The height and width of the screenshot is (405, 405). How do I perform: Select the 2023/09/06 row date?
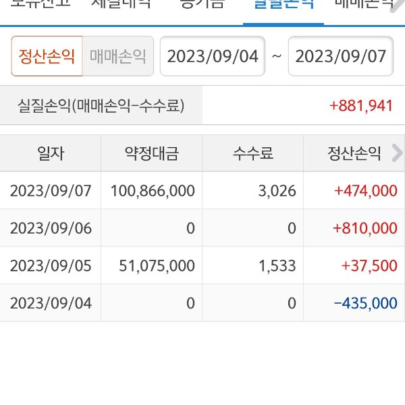51,228
